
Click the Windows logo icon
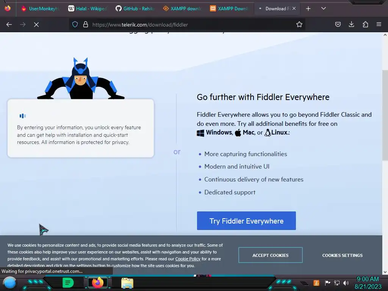200,133
